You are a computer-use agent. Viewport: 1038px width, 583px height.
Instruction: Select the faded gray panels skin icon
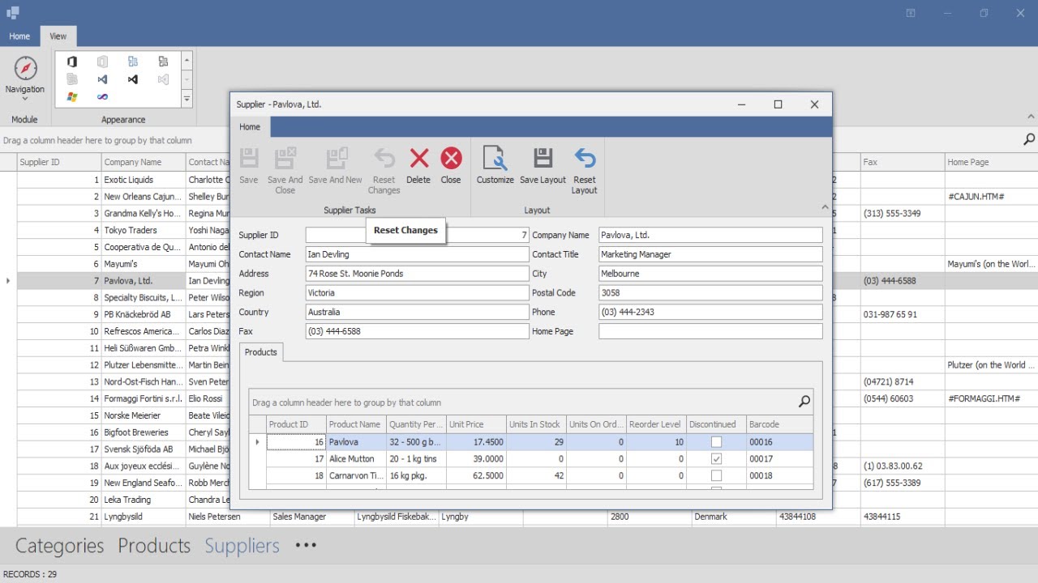(72, 79)
